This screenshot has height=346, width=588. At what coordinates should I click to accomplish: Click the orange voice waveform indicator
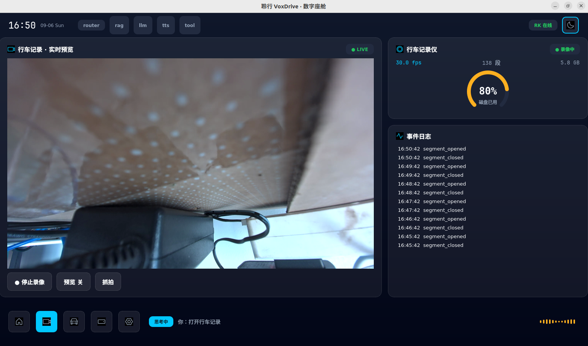tap(557, 322)
